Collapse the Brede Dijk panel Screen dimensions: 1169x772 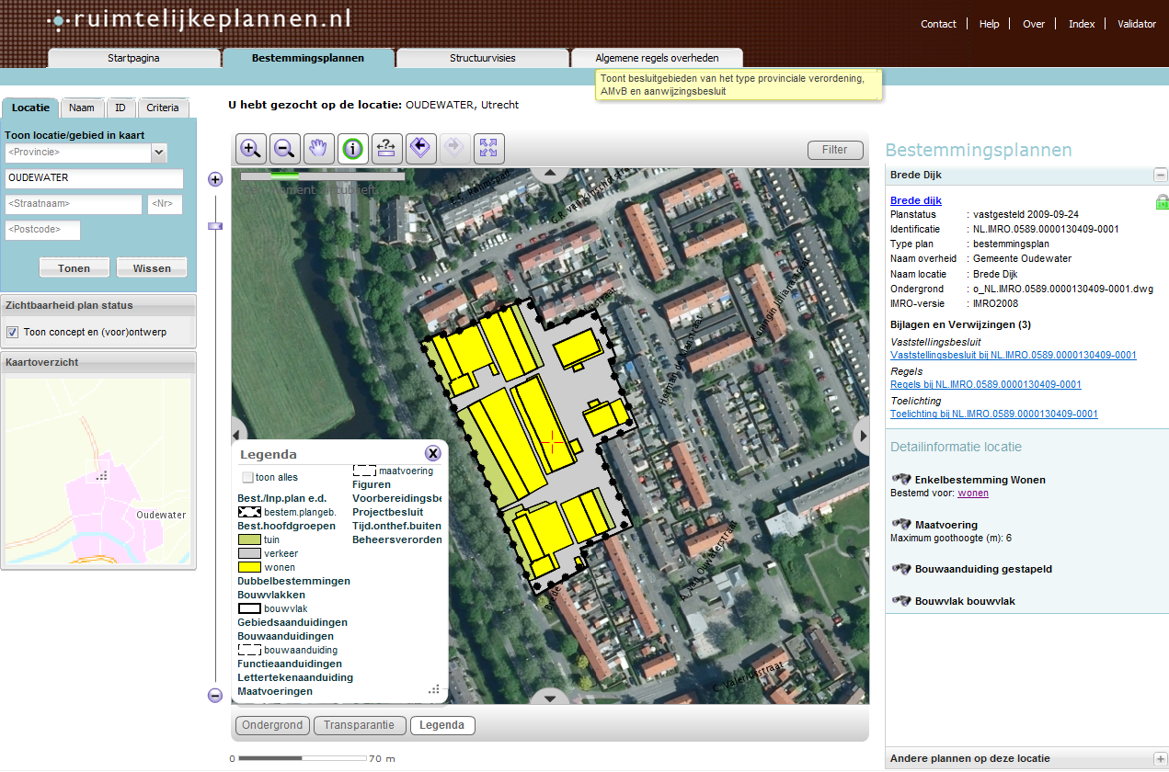[x=1160, y=174]
